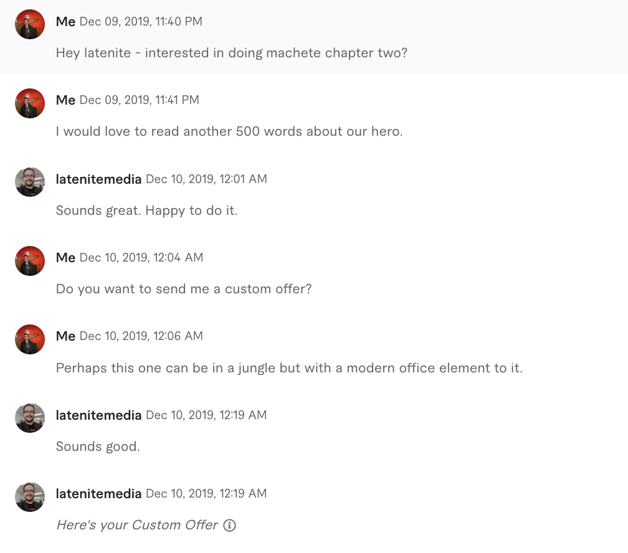Click the avatar on the 11:41 PM message
Viewport: 628px width, 553px height.
(30, 103)
